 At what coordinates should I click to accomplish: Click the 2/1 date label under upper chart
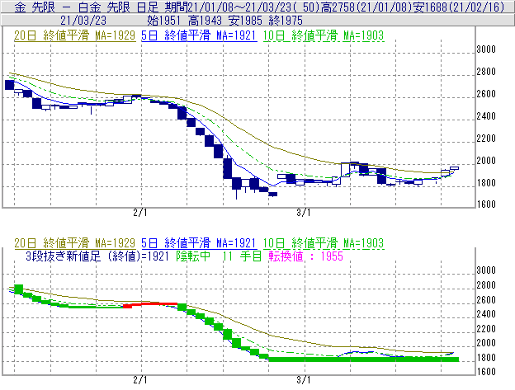tap(140, 213)
